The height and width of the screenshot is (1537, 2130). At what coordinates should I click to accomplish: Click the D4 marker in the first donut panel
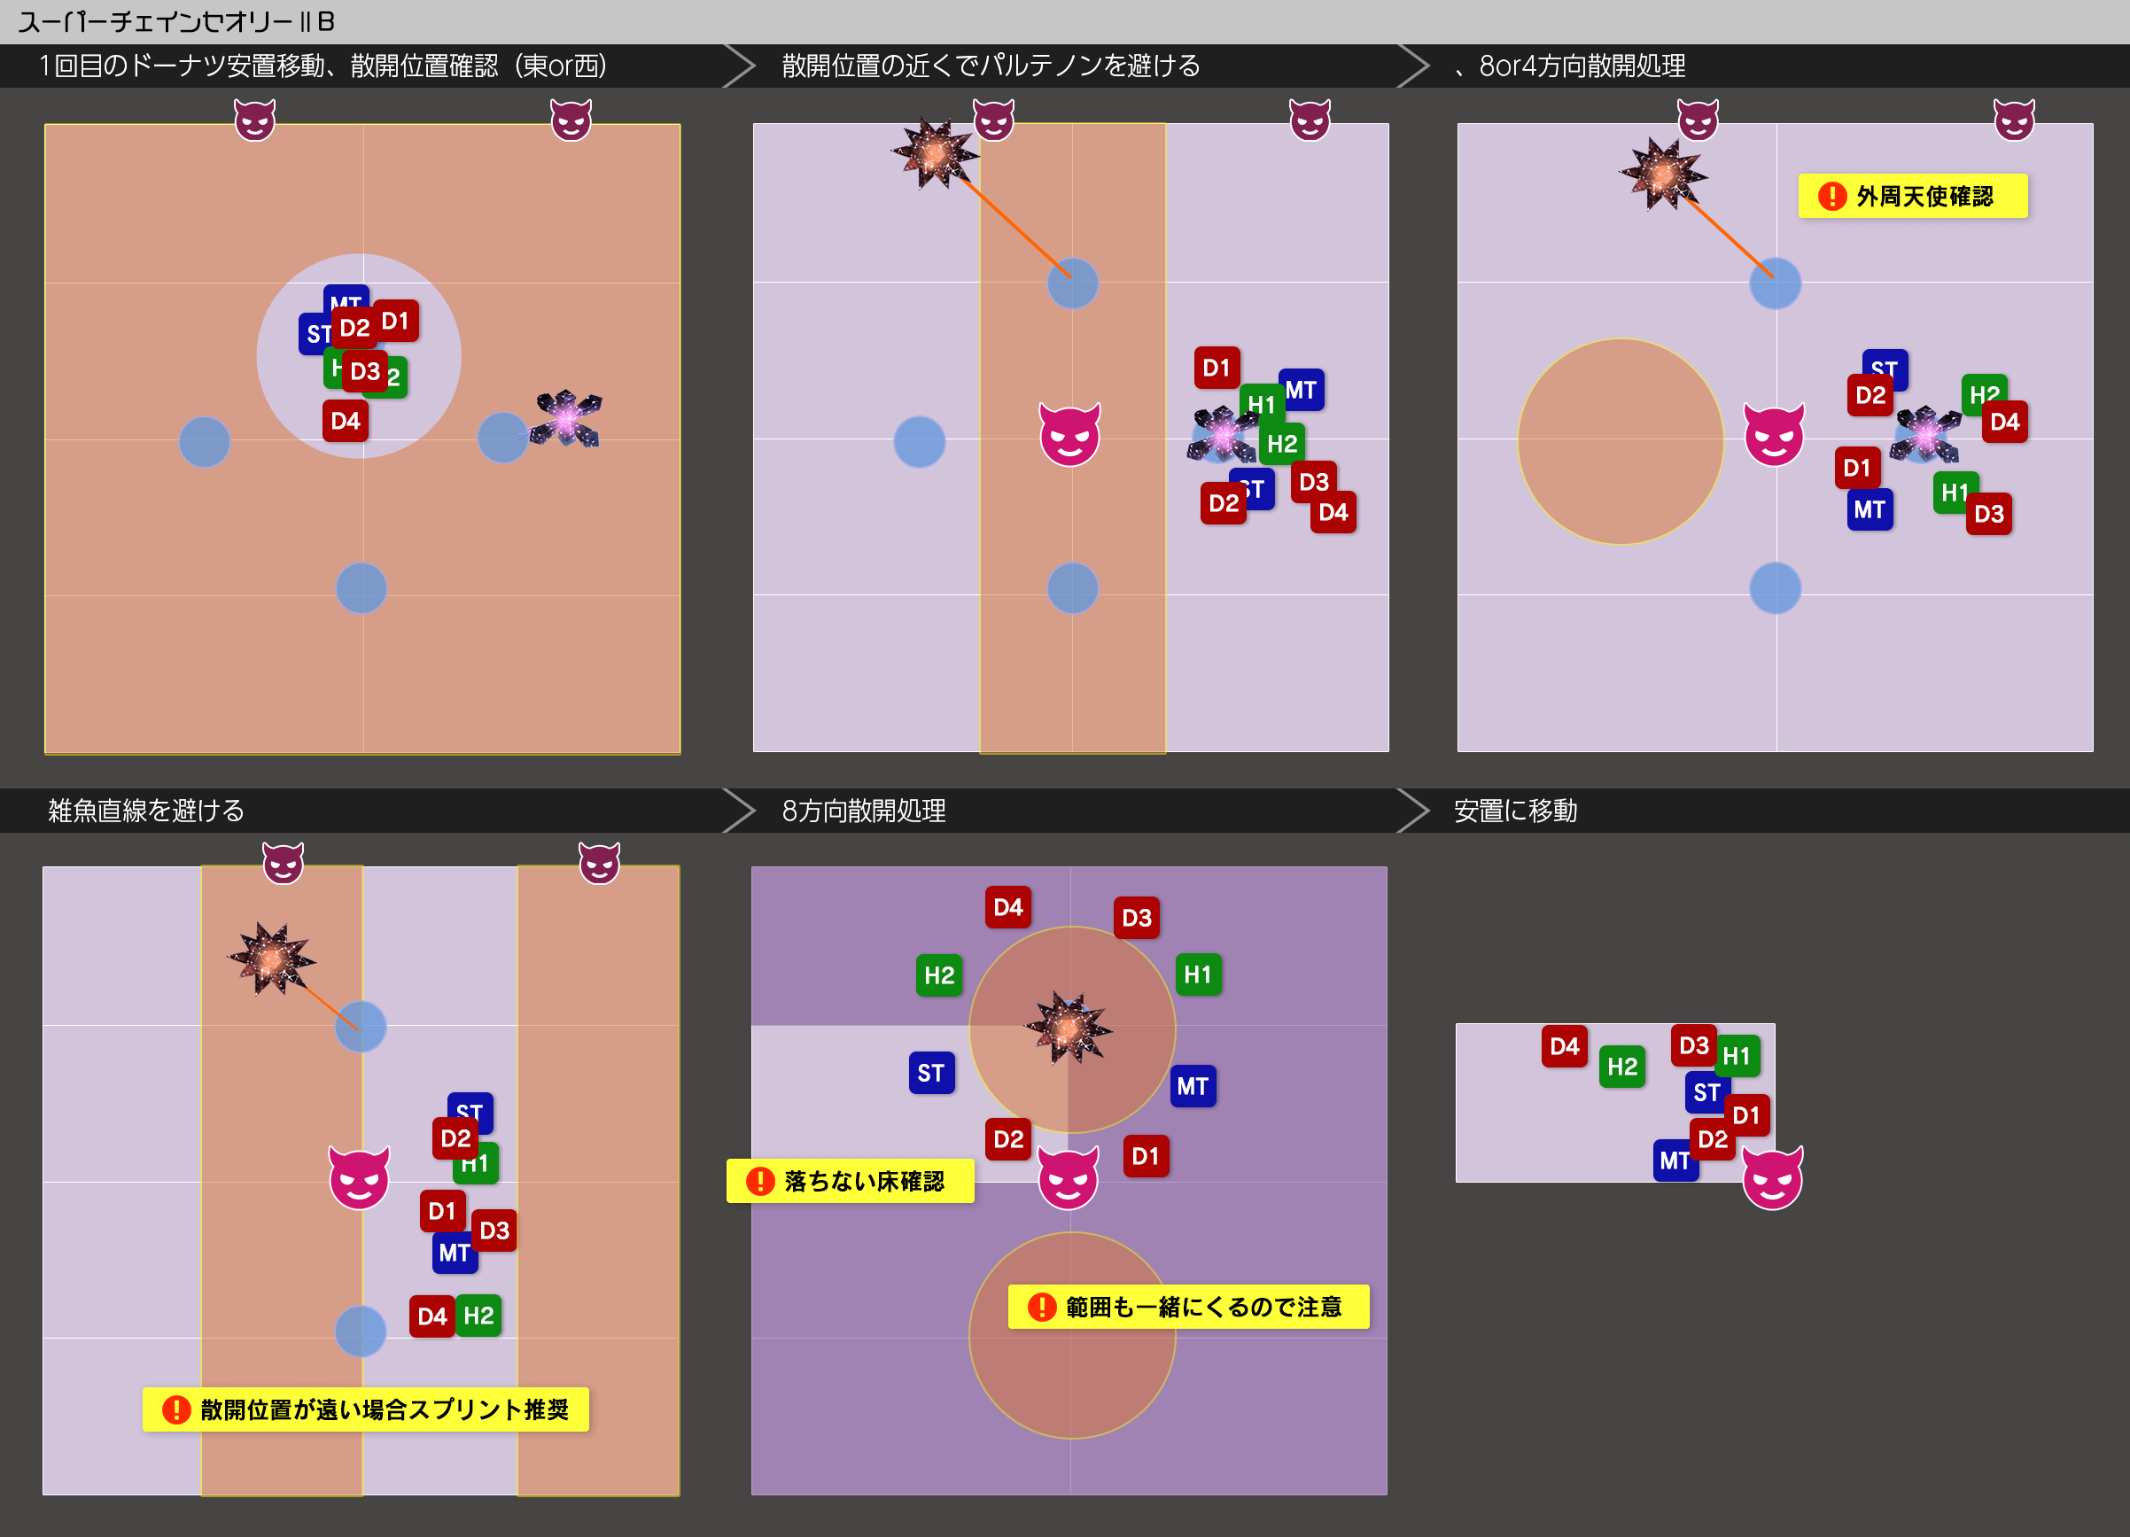(x=345, y=421)
